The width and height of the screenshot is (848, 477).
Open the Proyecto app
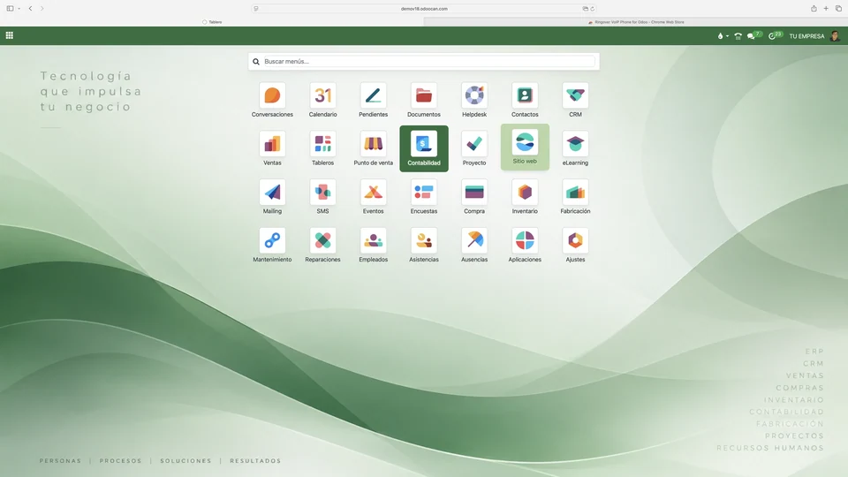coord(474,148)
